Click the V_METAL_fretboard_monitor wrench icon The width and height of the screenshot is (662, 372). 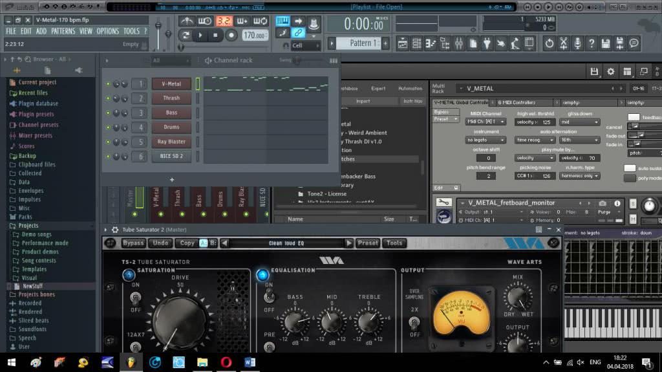pos(443,203)
